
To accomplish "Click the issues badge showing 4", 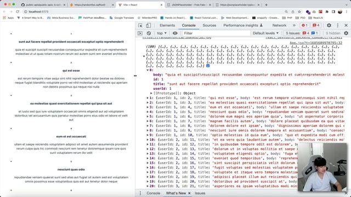I will click(x=316, y=26).
